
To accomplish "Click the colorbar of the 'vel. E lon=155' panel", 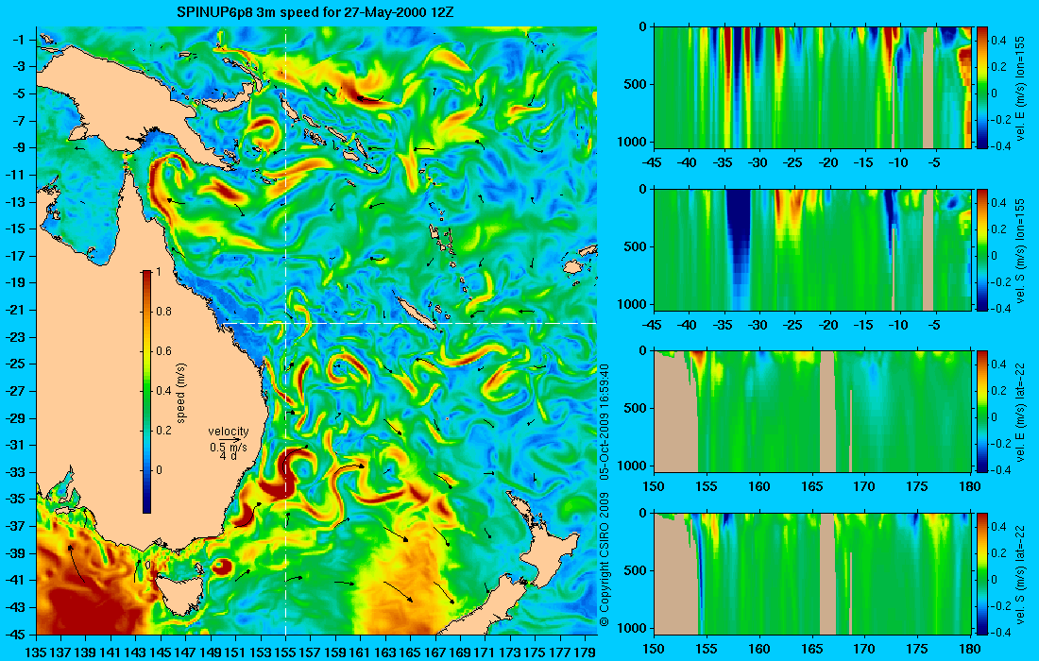I will click(981, 88).
